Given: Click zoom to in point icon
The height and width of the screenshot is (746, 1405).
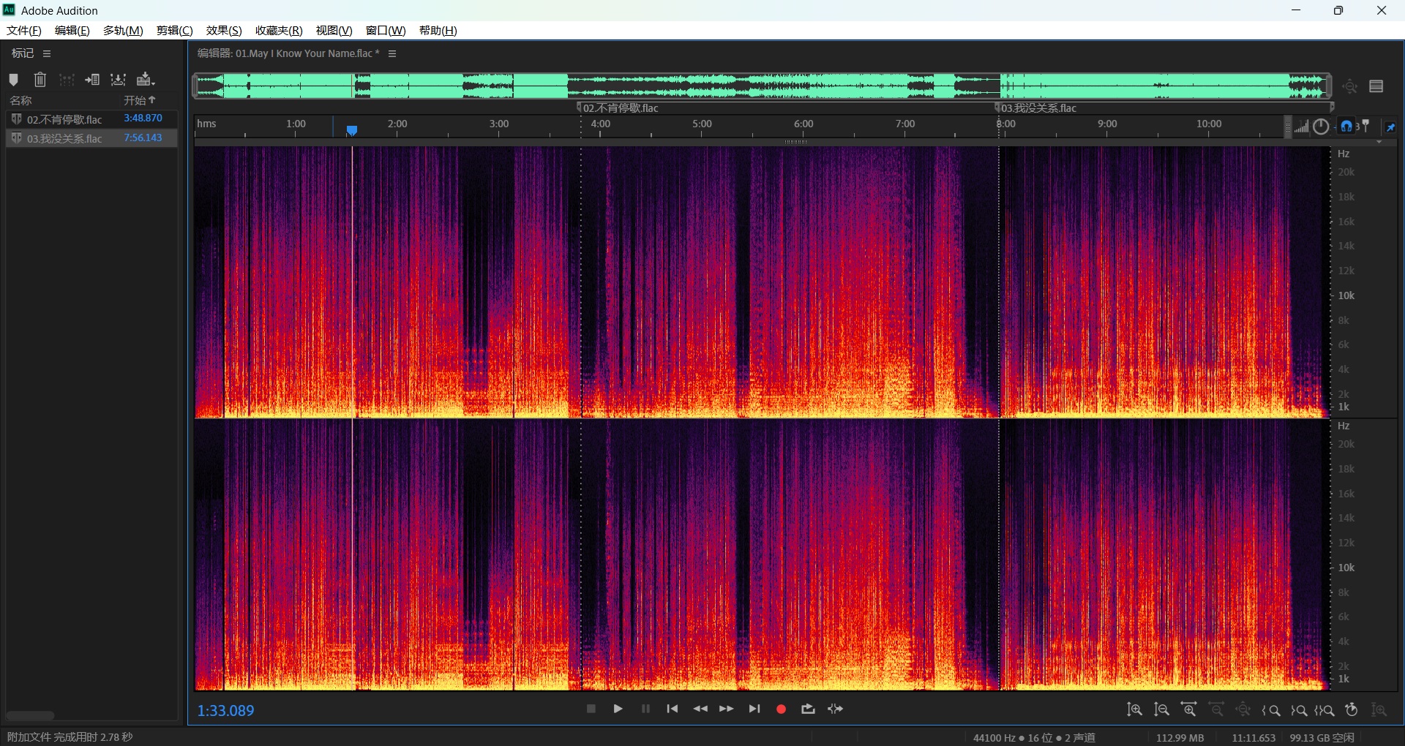Looking at the screenshot, I should click(x=1271, y=710).
